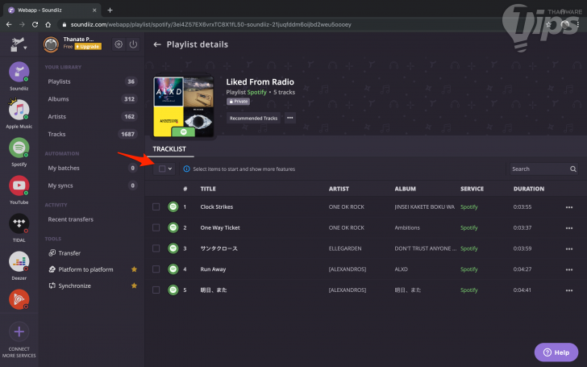
Task: Check the One Way Ticket track checkbox
Action: (156, 227)
